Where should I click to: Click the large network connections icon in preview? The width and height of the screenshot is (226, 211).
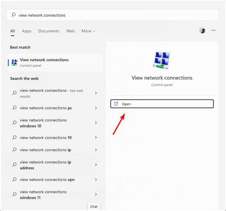[x=162, y=60]
